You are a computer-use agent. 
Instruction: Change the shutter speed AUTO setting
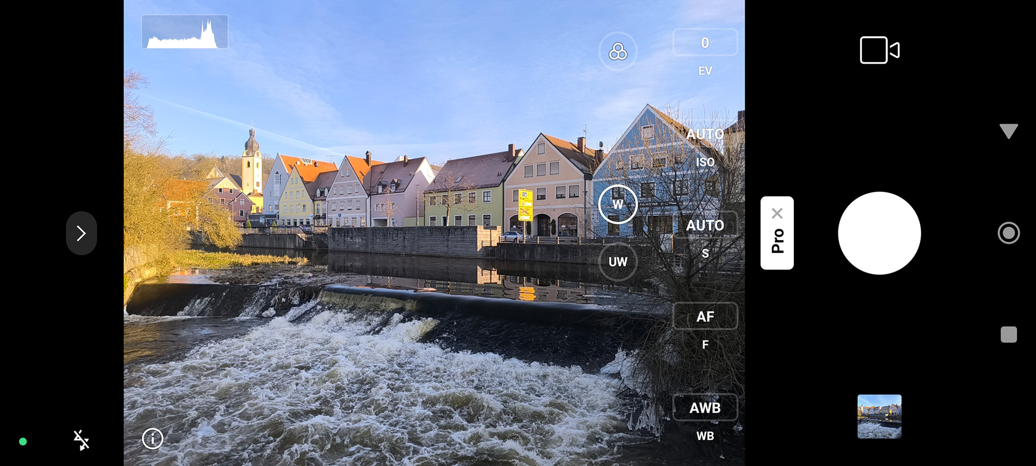tap(705, 225)
